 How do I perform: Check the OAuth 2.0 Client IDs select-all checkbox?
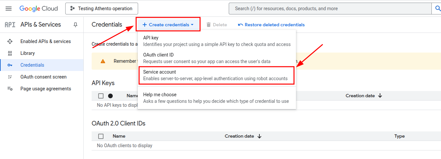tap(101, 136)
